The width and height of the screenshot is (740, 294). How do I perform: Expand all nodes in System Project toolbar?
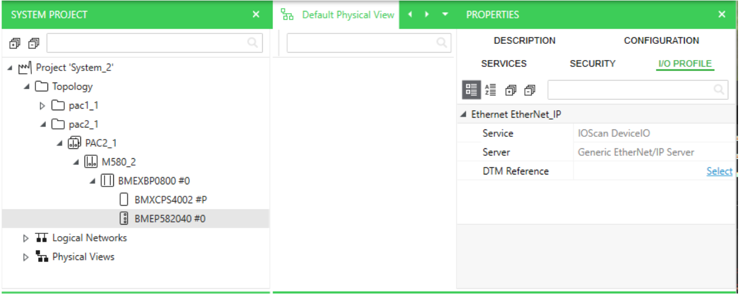15,43
